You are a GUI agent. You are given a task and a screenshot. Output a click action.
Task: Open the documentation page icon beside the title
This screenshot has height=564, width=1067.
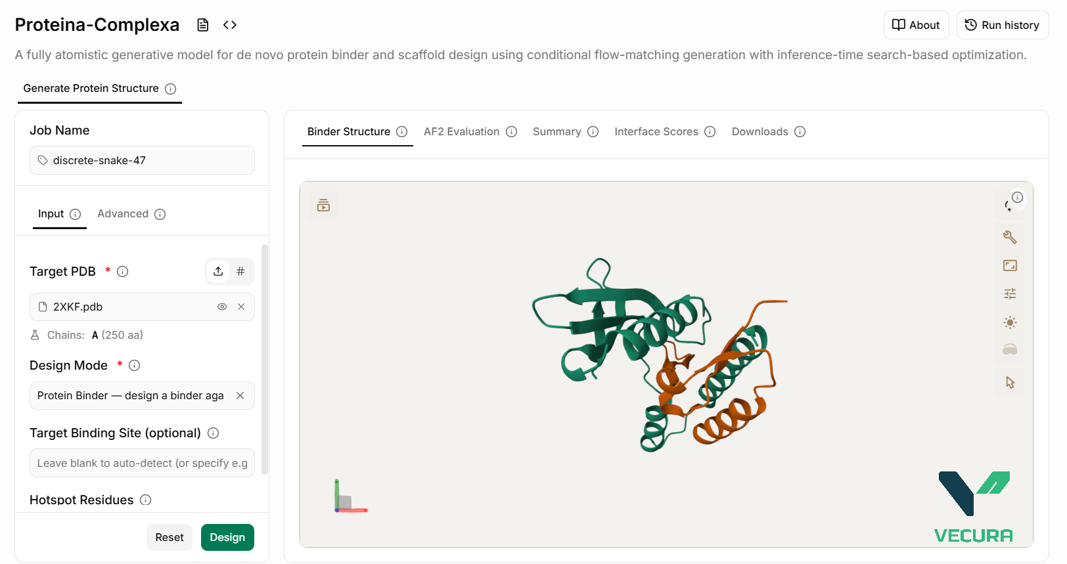click(x=203, y=25)
